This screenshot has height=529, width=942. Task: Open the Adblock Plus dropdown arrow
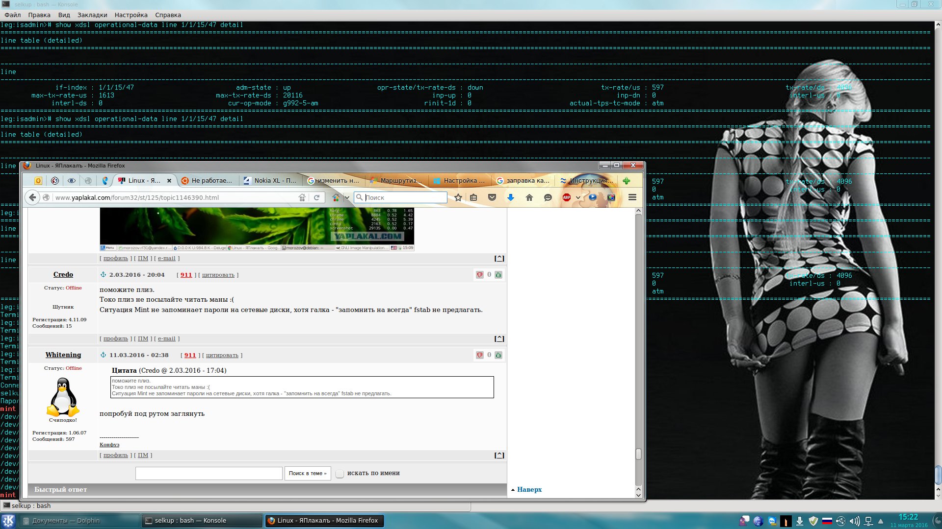point(578,198)
